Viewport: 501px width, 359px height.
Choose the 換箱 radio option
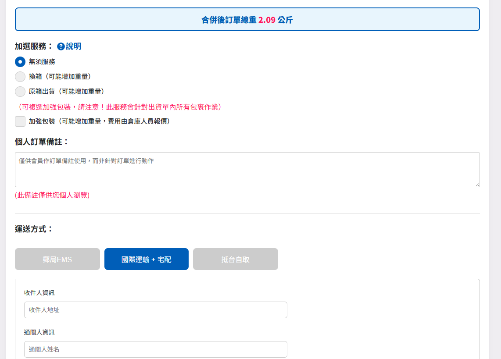[20, 77]
